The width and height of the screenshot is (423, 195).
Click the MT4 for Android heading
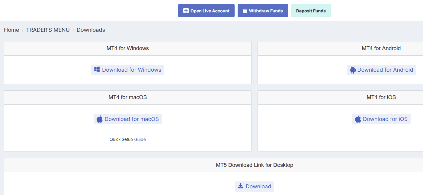click(x=381, y=48)
